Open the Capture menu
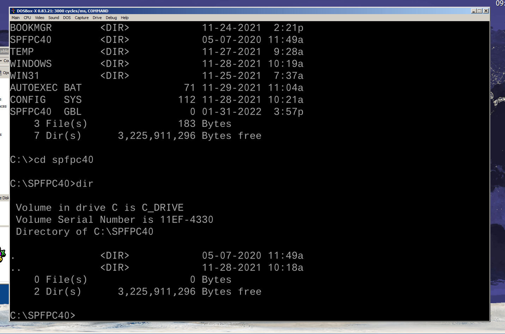The width and height of the screenshot is (505, 334). (x=81, y=18)
